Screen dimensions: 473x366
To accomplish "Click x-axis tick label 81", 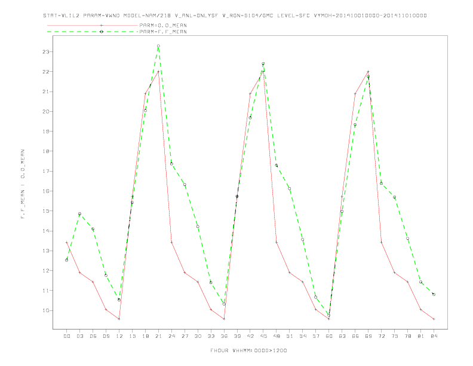I will (421, 336).
